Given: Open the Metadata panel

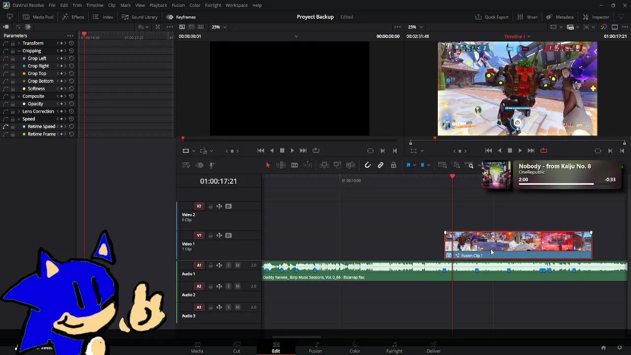Looking at the screenshot, I should 560,17.
